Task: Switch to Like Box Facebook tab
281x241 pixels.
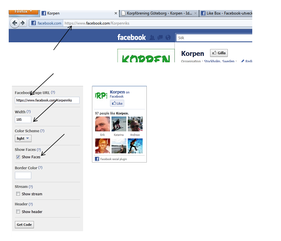Action: [227, 13]
